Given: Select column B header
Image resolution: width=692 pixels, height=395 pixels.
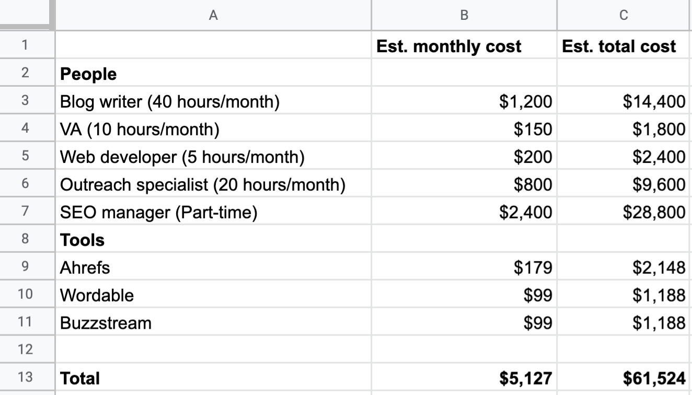Looking at the screenshot, I should (x=464, y=15).
